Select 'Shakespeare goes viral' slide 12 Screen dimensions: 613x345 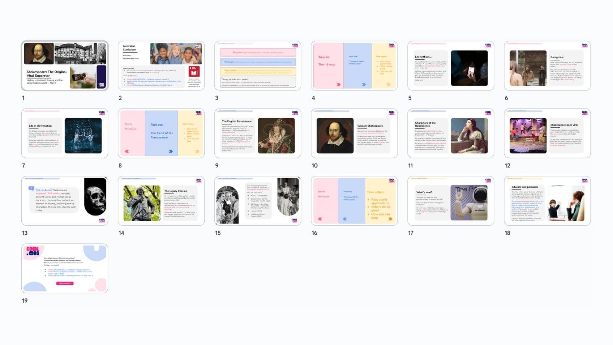pyautogui.click(x=547, y=133)
